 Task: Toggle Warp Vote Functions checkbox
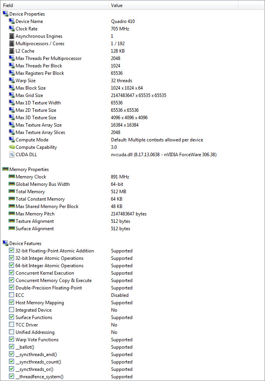click(11, 339)
